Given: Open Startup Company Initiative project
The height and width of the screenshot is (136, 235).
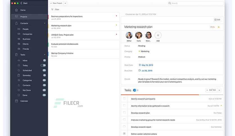Looking at the screenshot, I should [x=84, y=54].
